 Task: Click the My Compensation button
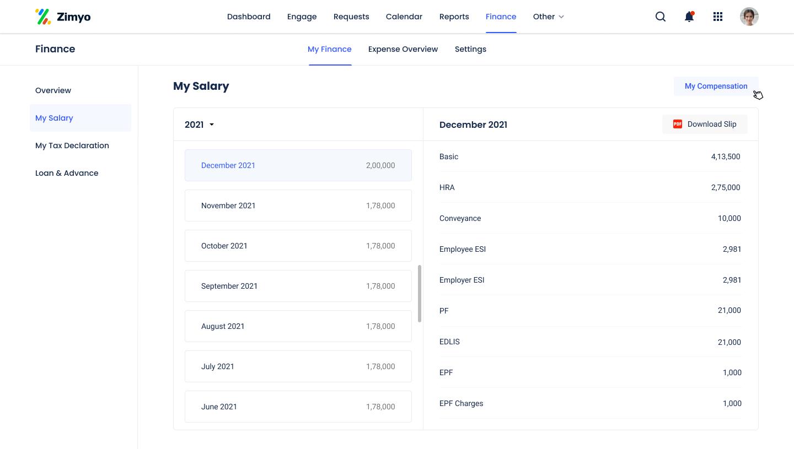716,86
